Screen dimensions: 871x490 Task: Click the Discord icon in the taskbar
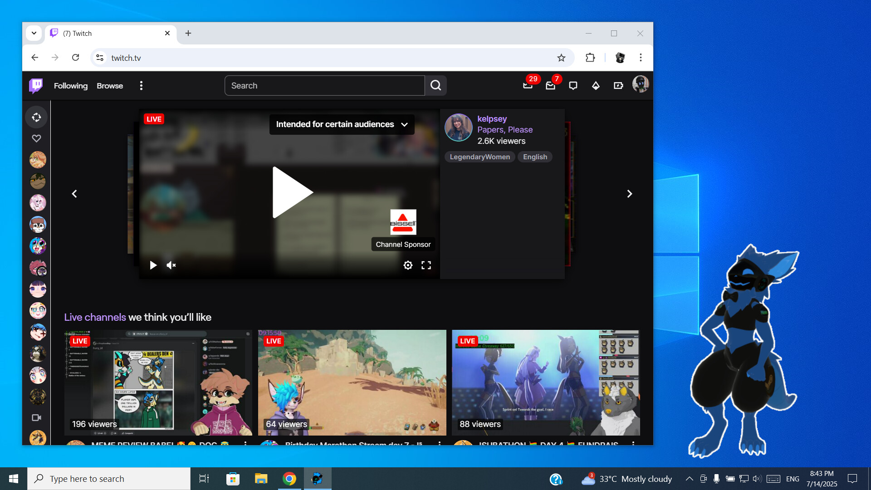click(x=317, y=478)
